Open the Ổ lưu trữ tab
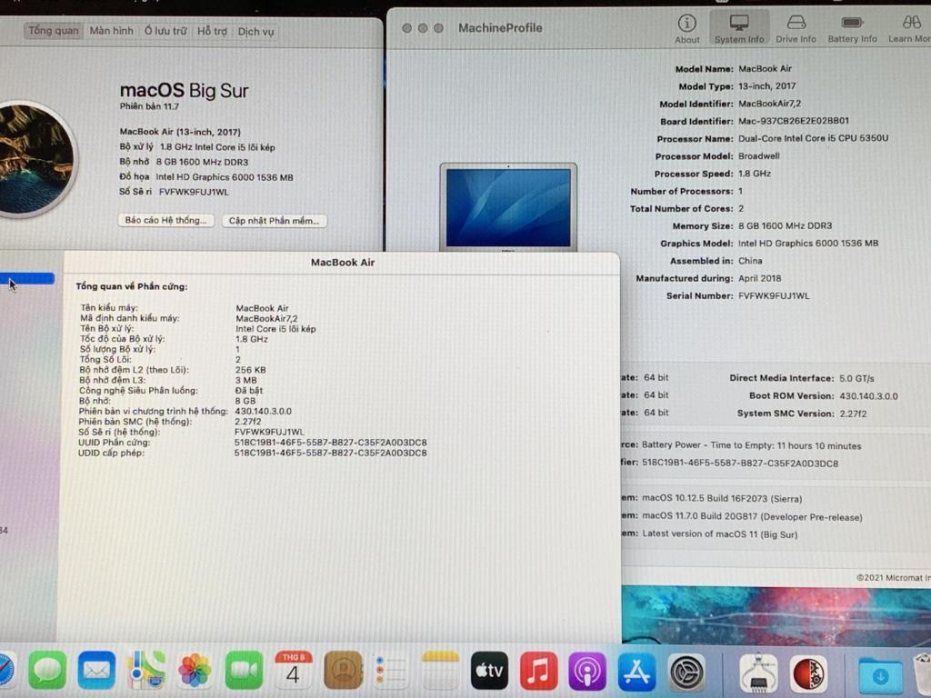931x698 pixels. point(165,31)
